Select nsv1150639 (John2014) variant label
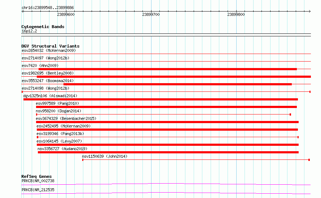 (105, 156)
